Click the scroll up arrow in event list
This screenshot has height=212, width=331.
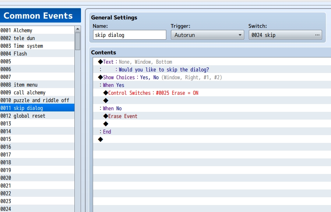pos(77,29)
